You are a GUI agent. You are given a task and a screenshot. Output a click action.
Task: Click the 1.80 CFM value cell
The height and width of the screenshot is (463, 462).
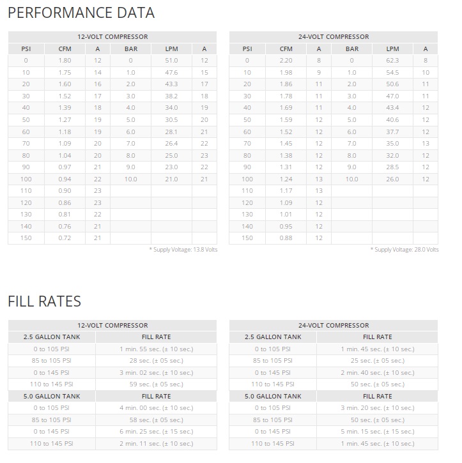[65, 61]
